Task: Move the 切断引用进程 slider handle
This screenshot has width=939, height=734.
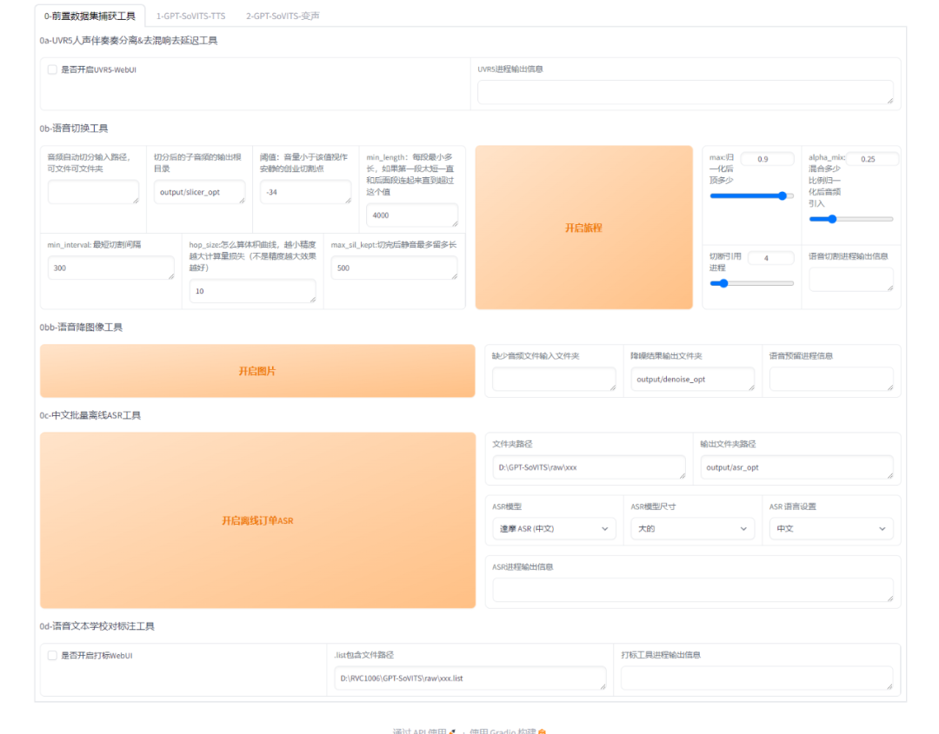Action: click(723, 283)
